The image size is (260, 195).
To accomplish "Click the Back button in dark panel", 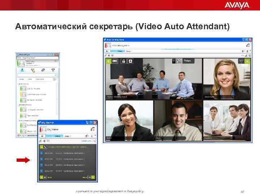I will pyautogui.click(x=46, y=177).
